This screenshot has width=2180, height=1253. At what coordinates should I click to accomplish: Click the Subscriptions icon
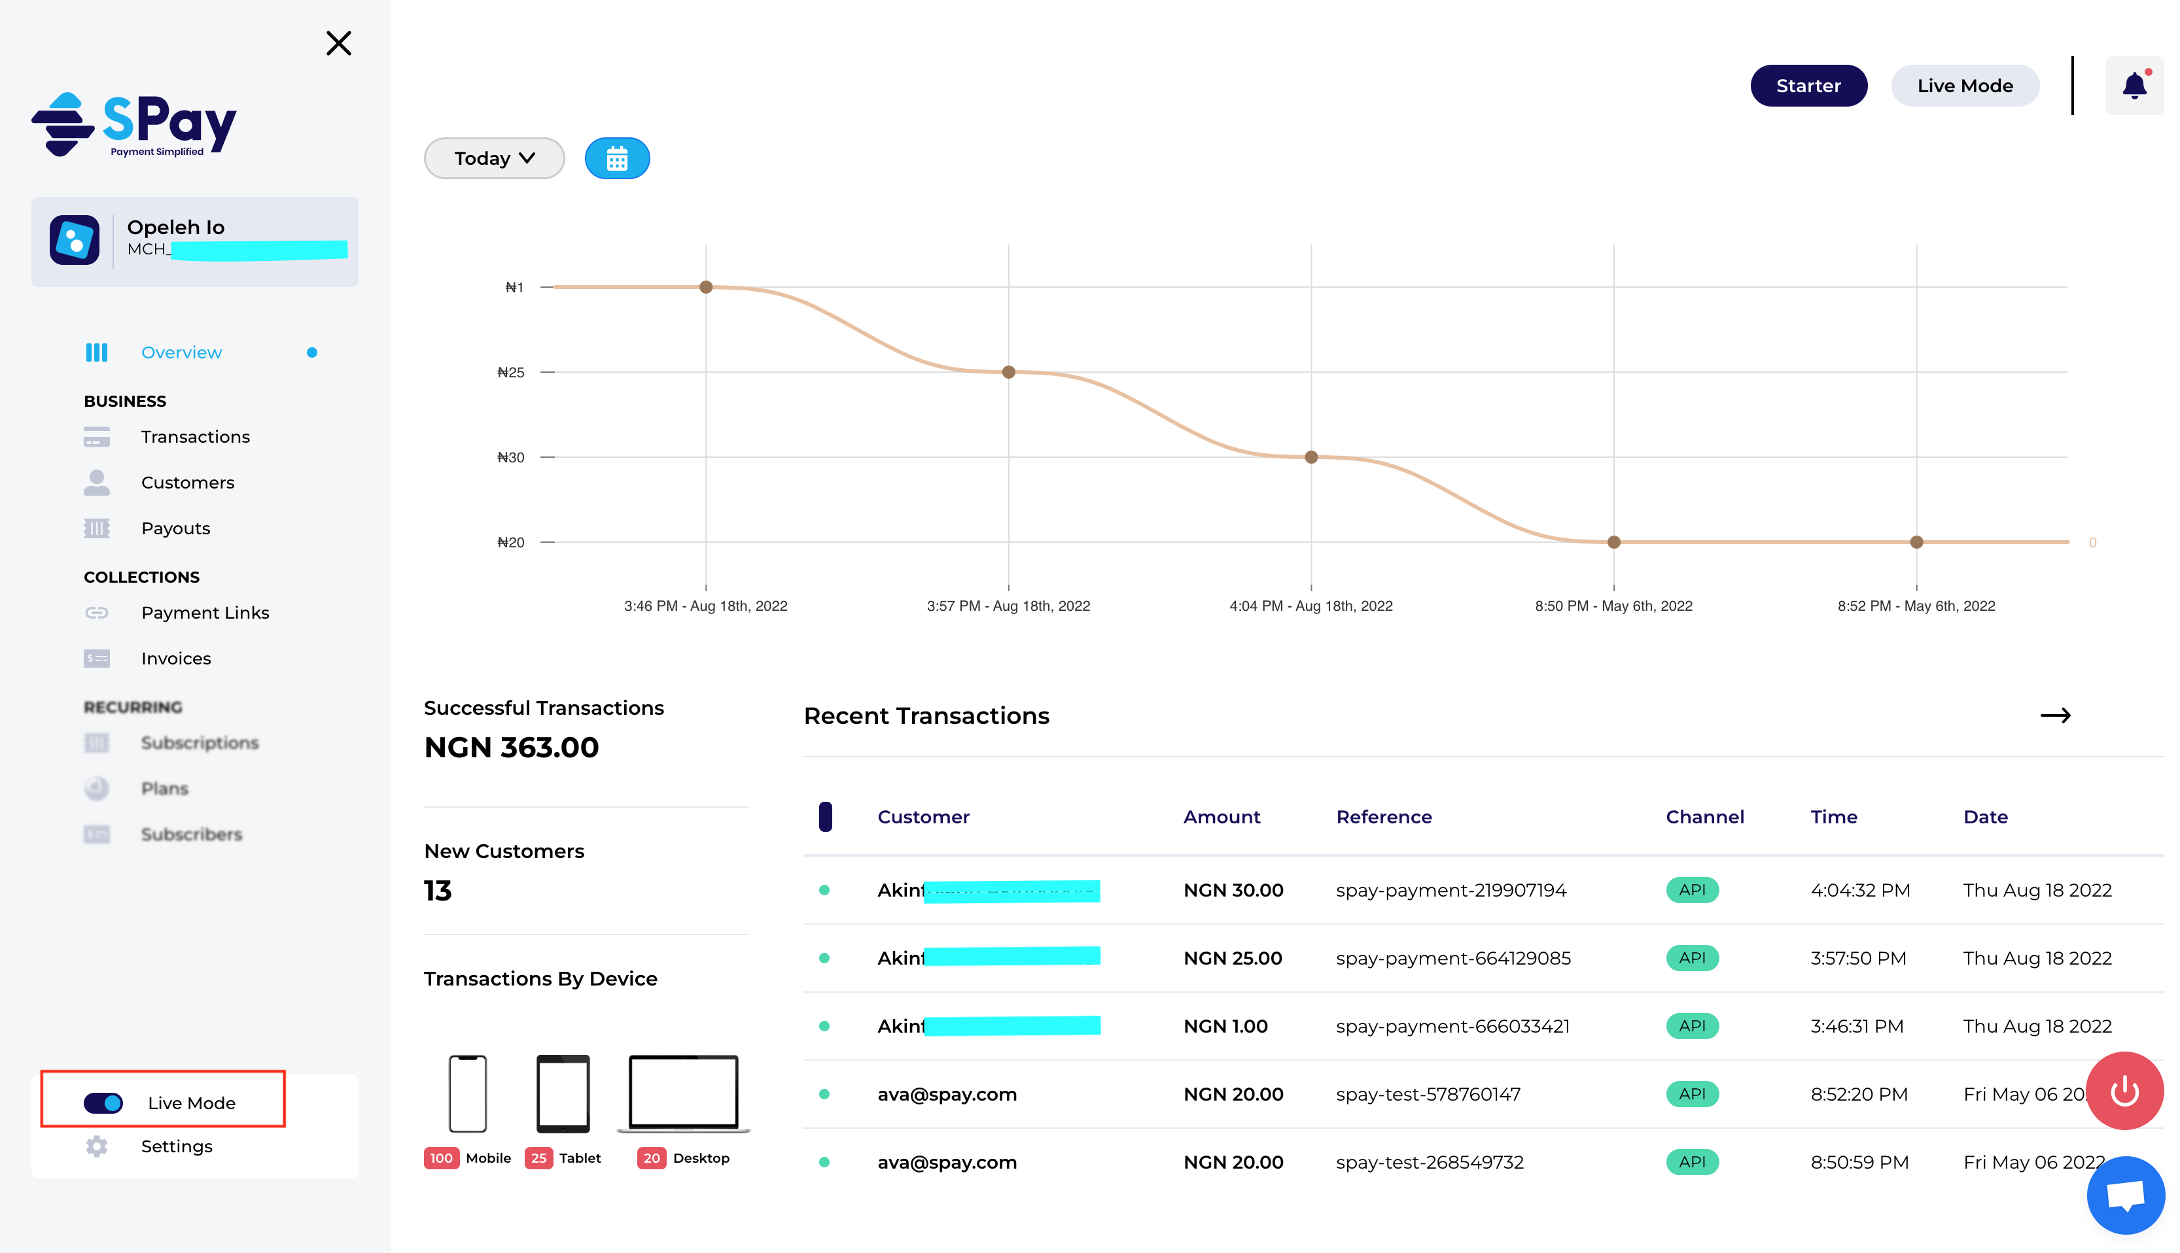click(x=96, y=743)
